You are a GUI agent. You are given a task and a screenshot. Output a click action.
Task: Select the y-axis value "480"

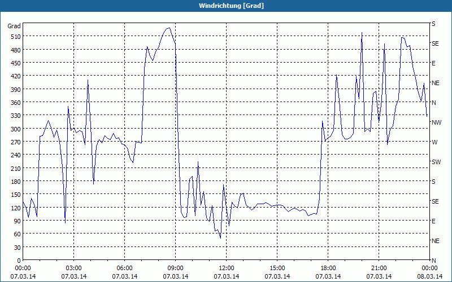click(16, 50)
